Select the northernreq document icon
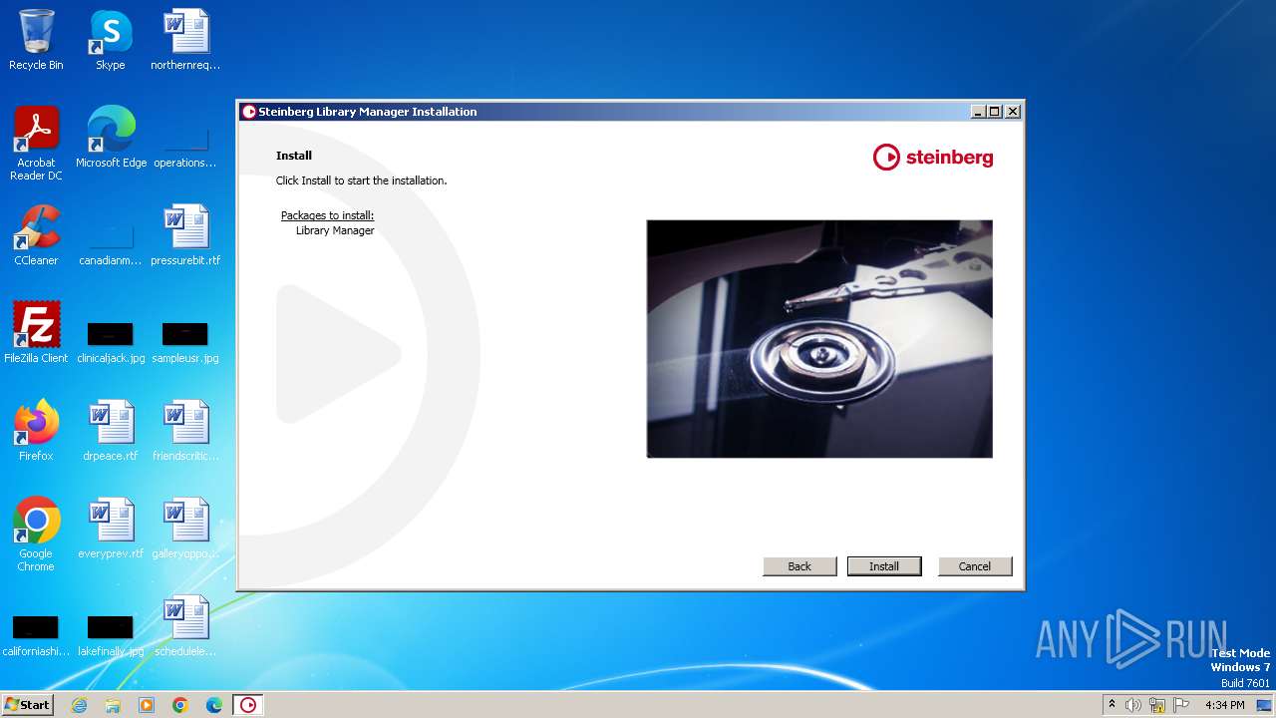1276x718 pixels. point(185,40)
